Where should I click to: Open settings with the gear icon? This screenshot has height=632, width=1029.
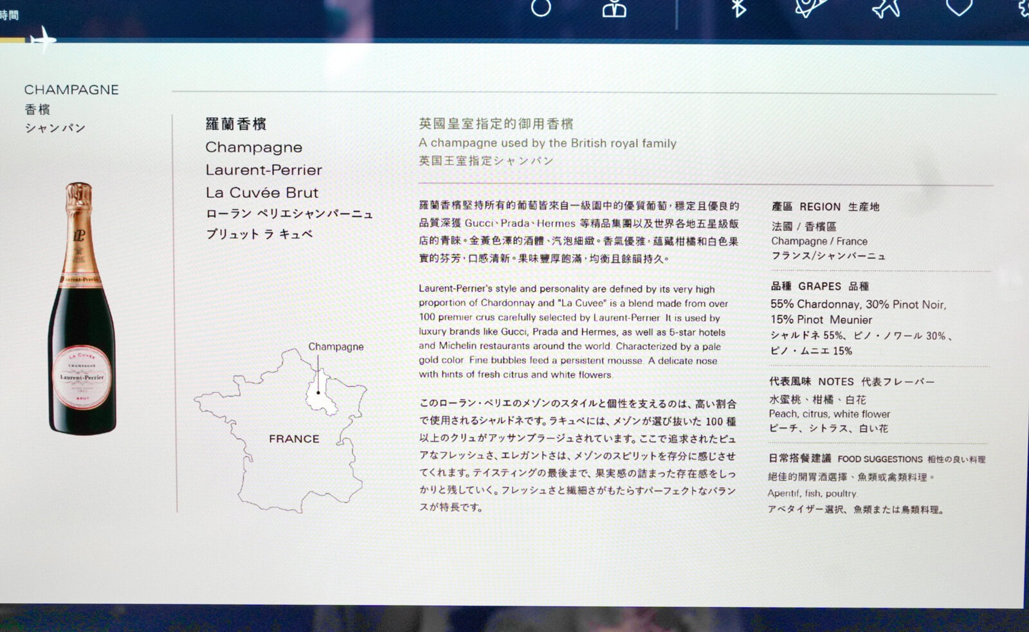click(x=1023, y=8)
